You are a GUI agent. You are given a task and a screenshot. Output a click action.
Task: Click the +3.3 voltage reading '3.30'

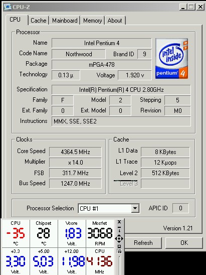[16, 261]
